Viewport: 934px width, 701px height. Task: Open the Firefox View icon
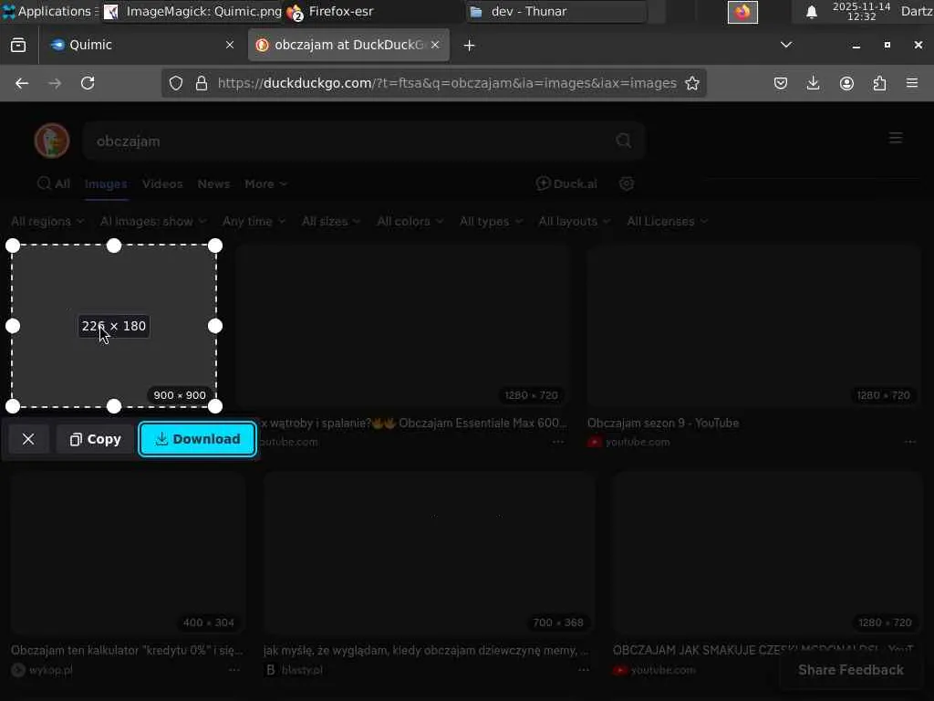click(x=18, y=46)
